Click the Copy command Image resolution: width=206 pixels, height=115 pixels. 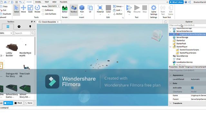4,6
